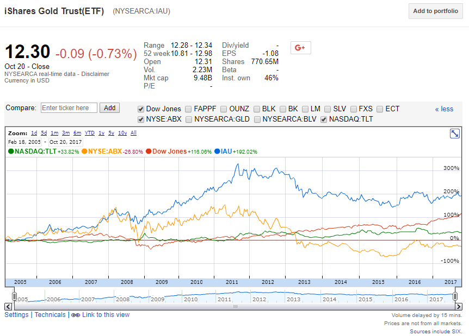The image size is (469, 336).
Task: Tick the LM comparison checkbox
Action: pos(305,109)
